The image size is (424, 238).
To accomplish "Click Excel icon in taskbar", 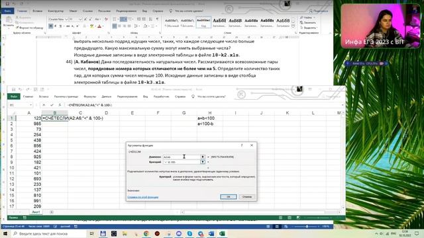I will tap(222, 233).
